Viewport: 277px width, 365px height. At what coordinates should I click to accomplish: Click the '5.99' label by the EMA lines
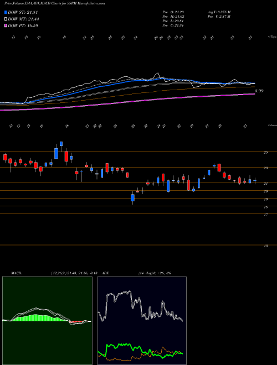(x=259, y=91)
